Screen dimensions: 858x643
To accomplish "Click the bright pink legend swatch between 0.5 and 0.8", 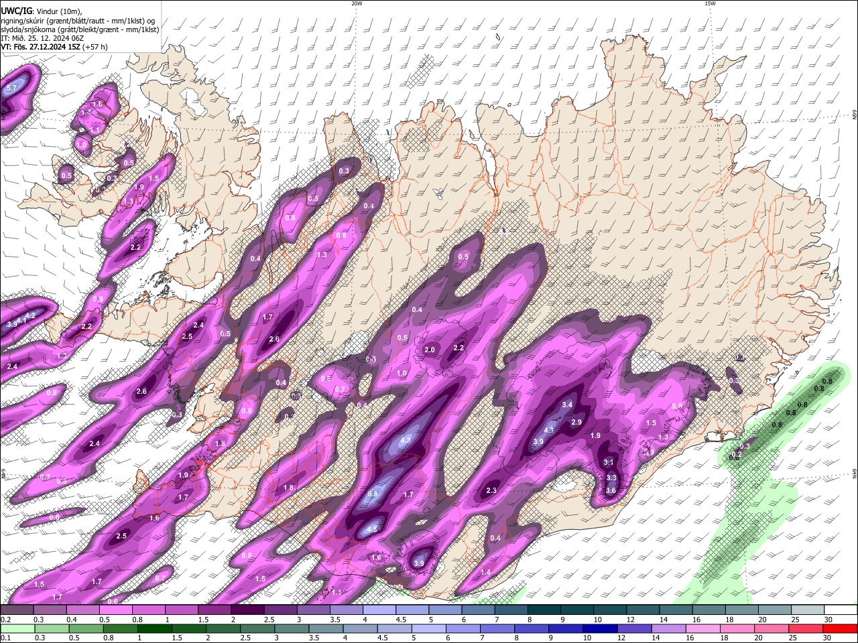I will click(116, 610).
